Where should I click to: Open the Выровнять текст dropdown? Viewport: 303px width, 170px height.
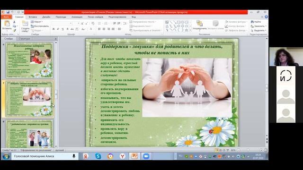point(141,26)
